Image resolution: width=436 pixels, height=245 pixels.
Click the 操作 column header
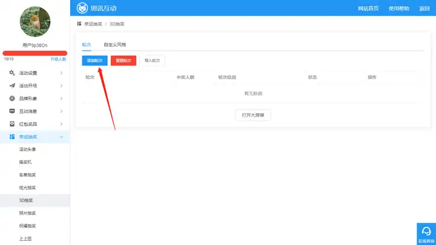pos(372,77)
